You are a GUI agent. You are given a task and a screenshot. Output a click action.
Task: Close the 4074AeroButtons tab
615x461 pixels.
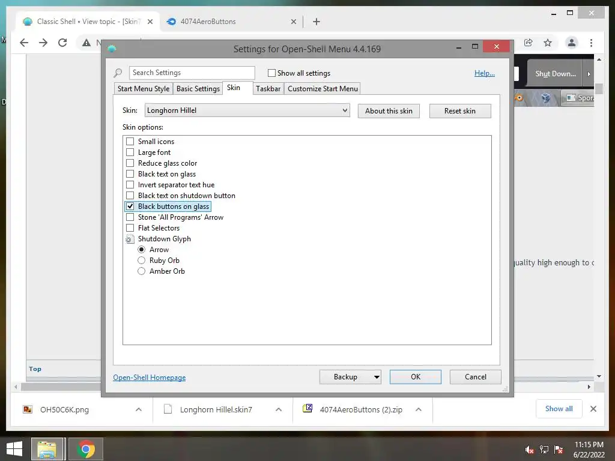click(x=293, y=22)
